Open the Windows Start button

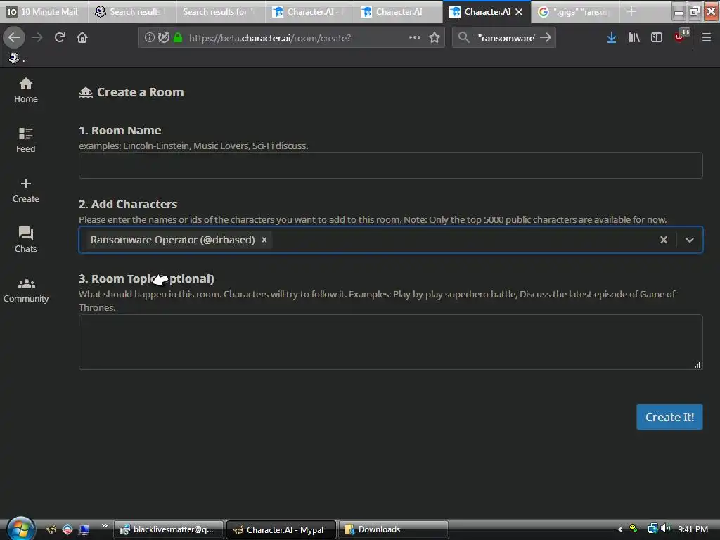coord(20,529)
